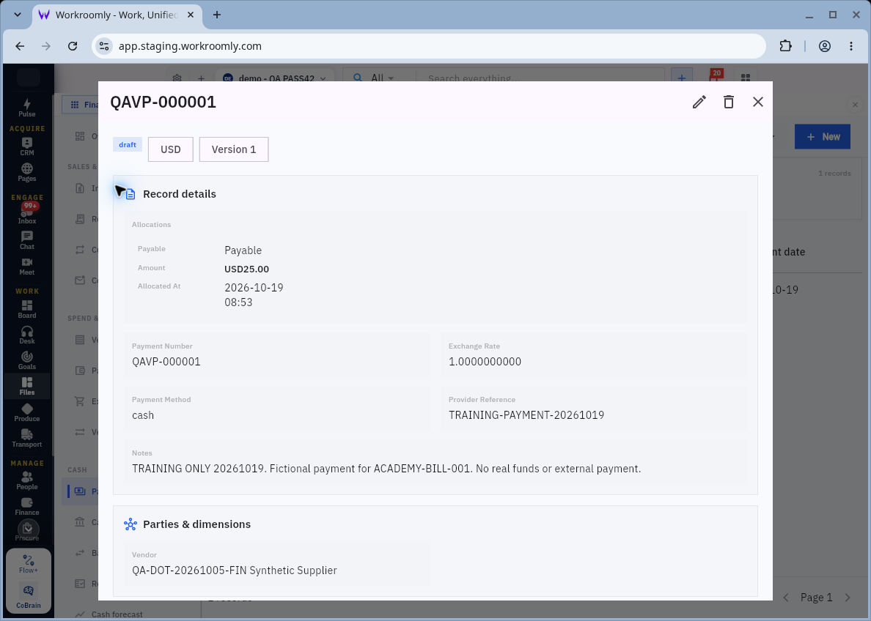Screen dimensions: 871x621
Task: Click the Parties & dimensions heading
Action: coord(196,524)
